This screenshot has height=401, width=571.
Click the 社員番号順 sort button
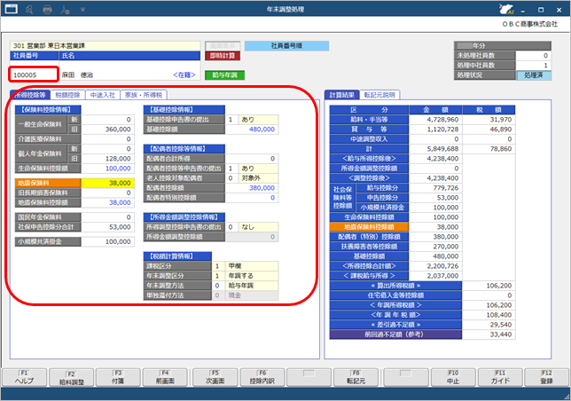tap(286, 46)
